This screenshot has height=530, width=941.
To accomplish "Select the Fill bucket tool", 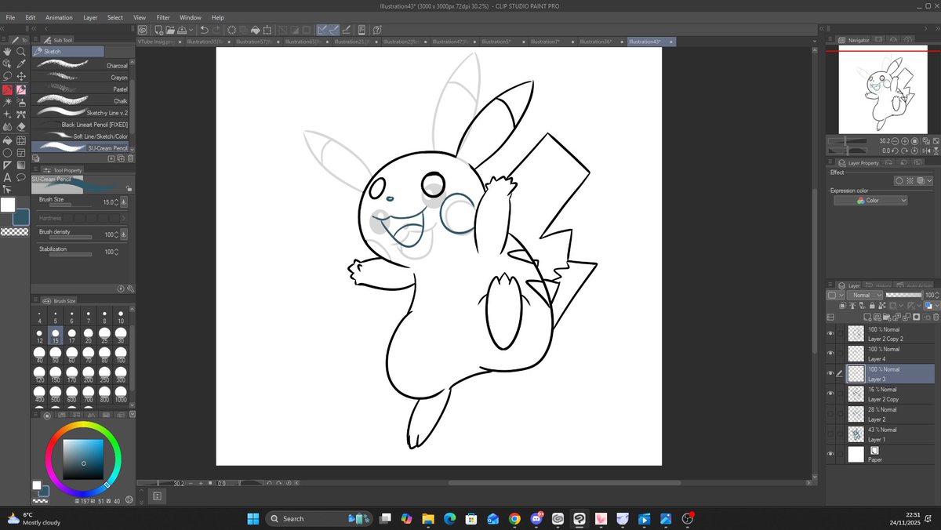I will tap(7, 140).
